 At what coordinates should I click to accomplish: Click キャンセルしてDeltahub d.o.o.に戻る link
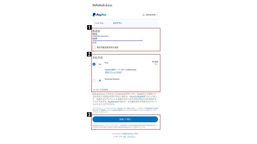(125, 134)
